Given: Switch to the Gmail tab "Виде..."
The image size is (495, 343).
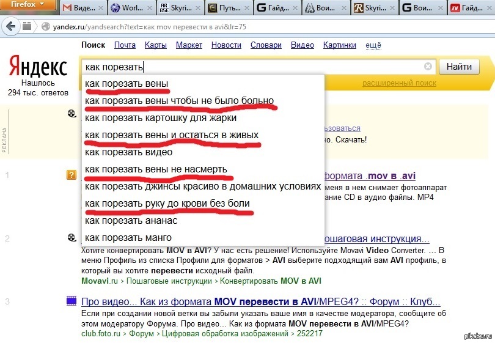Looking at the screenshot, I should click(x=84, y=8).
